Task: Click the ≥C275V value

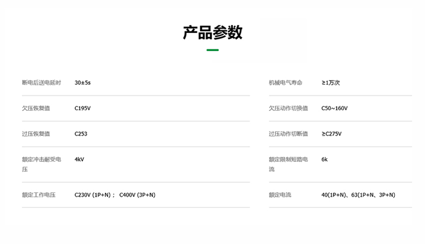Action: coord(331,134)
